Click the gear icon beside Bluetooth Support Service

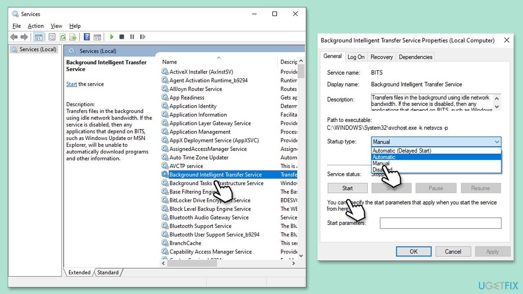[x=165, y=226]
